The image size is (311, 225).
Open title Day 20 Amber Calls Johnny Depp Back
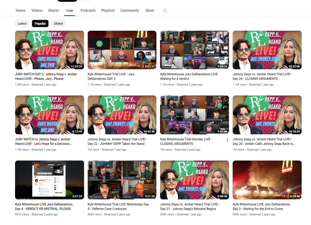pos(264,141)
